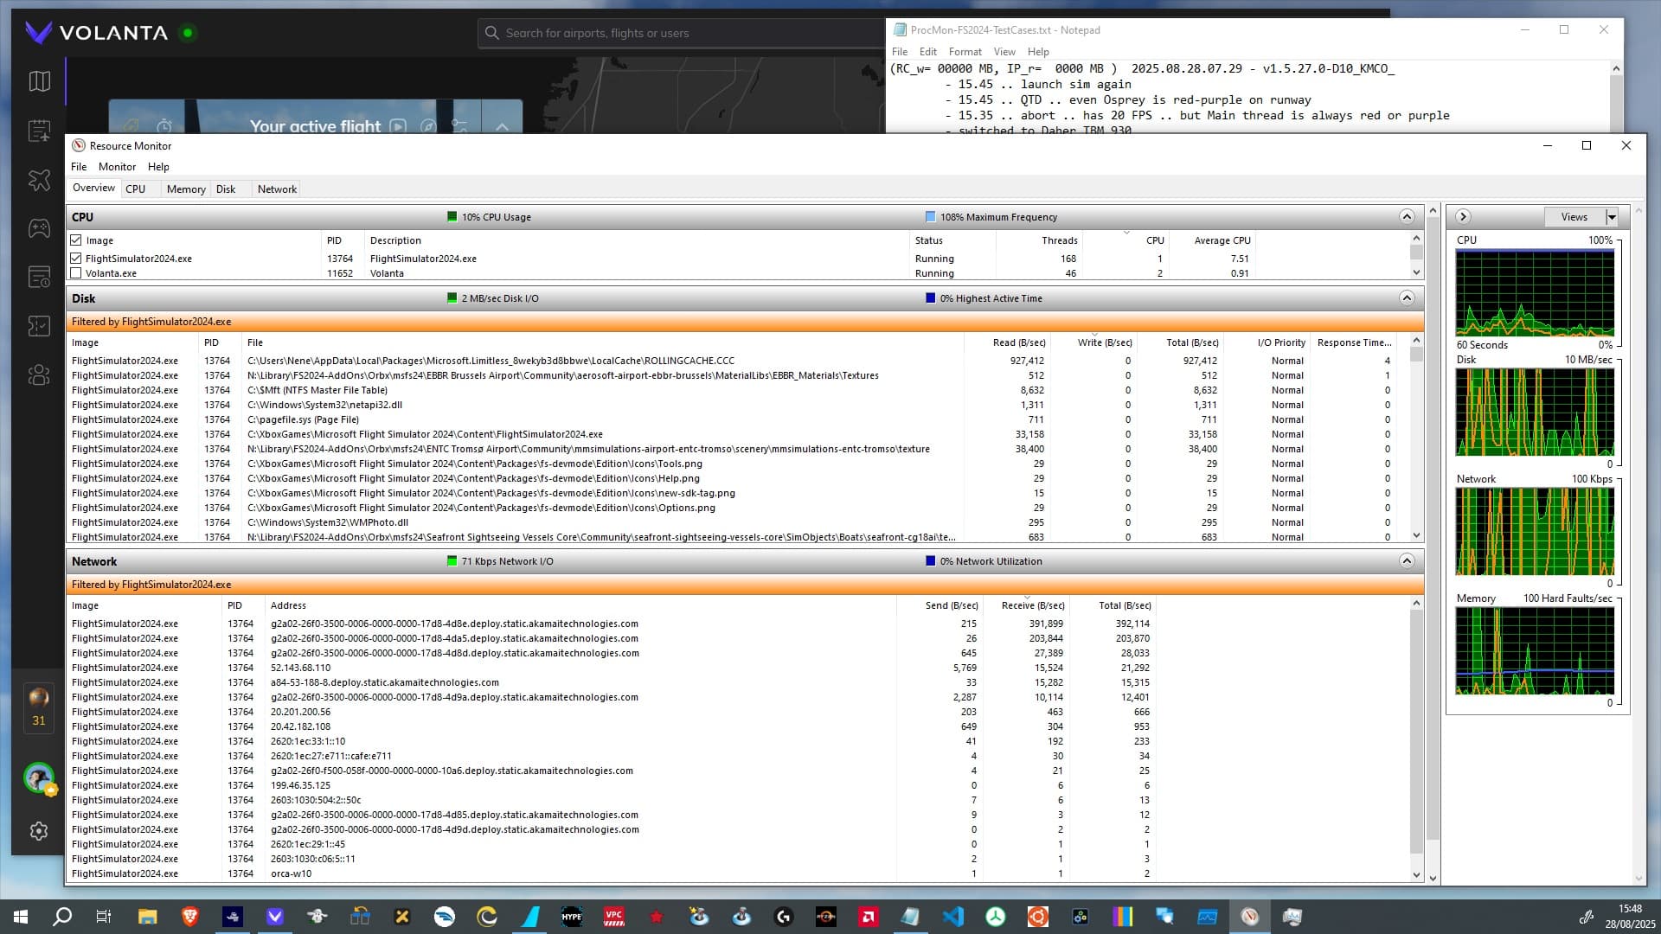Screen dimensions: 1661x934
Task: Hide the graphs pane with arrow button
Action: [1463, 217]
